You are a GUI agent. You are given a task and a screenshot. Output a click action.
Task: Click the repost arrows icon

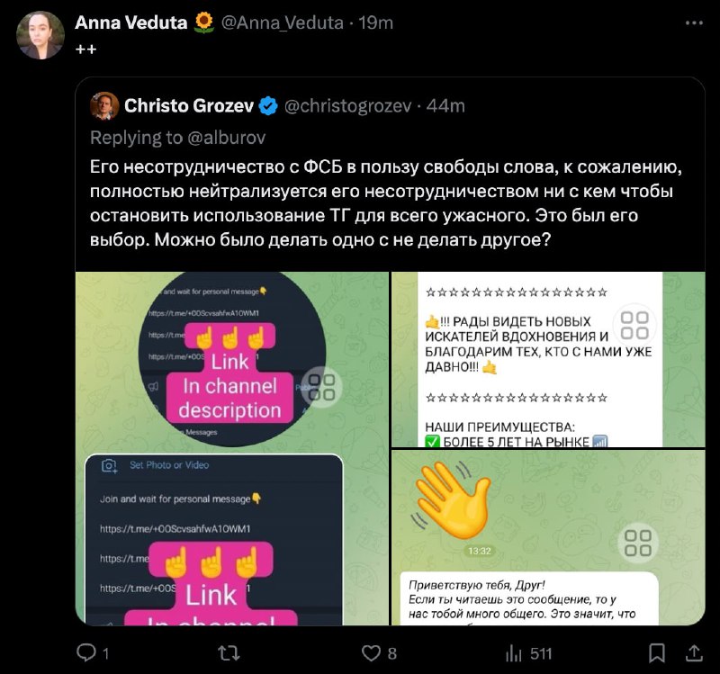tap(229, 653)
